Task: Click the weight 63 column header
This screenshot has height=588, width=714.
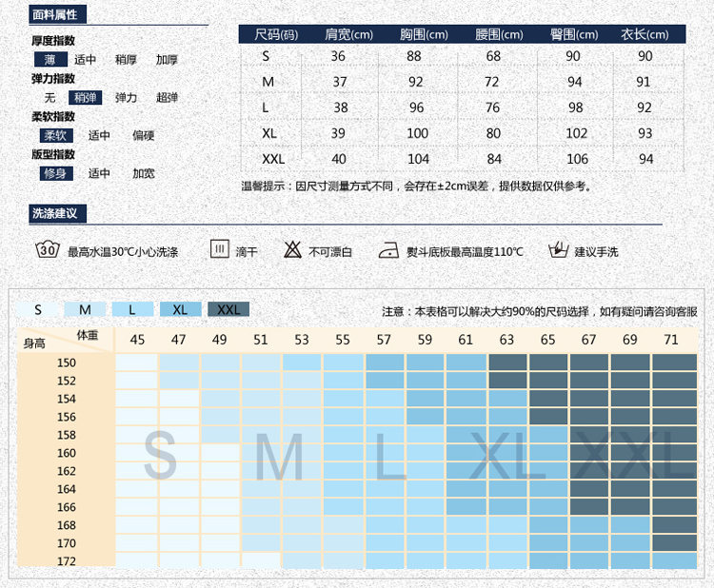Action: pos(506,340)
